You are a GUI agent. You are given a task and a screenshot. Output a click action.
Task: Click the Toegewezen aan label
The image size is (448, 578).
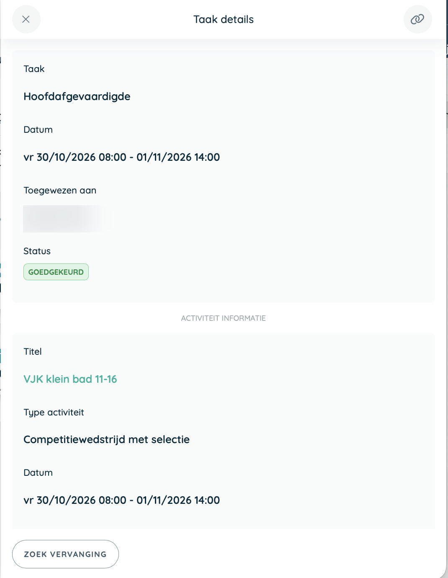60,191
